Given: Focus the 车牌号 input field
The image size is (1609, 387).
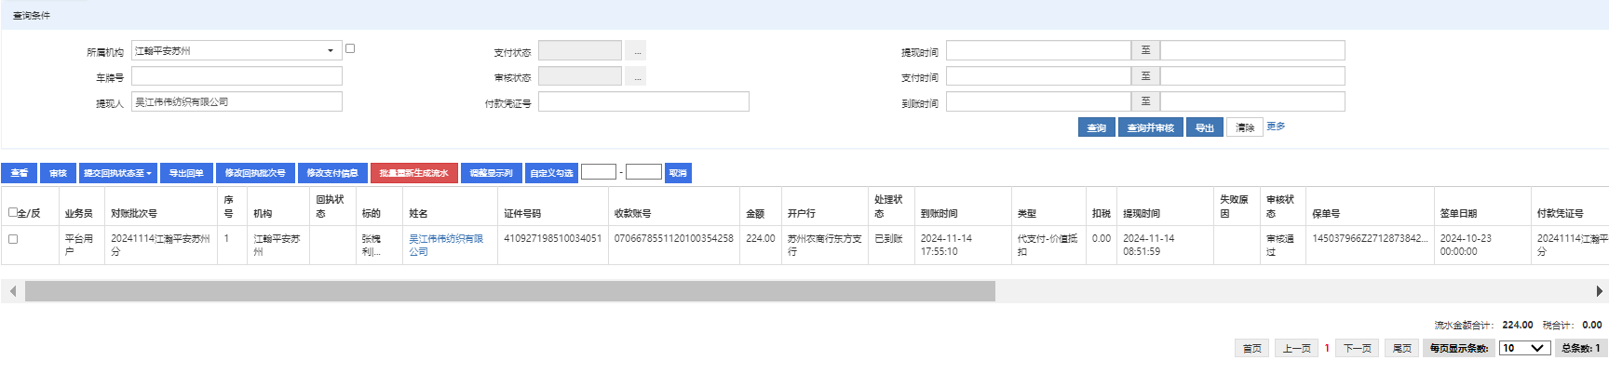Looking at the screenshot, I should point(237,76).
